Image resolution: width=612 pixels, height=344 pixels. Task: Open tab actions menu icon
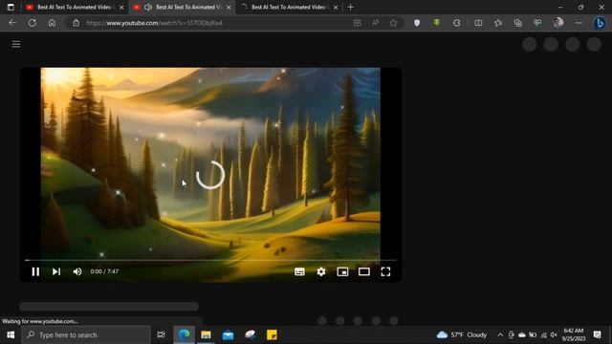[x=11, y=7]
